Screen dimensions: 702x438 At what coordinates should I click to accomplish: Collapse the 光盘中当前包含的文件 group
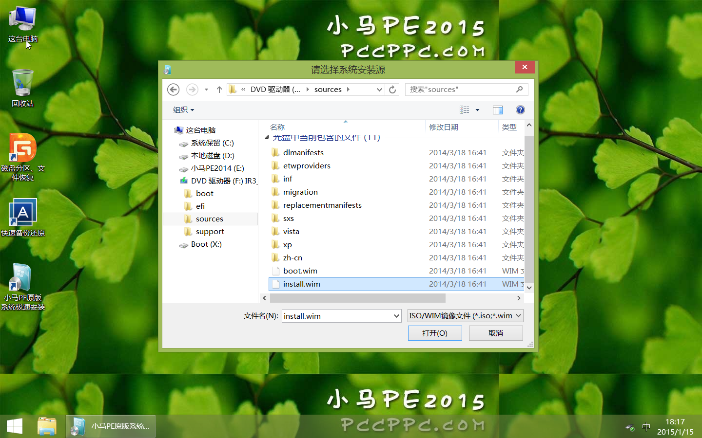pos(267,138)
